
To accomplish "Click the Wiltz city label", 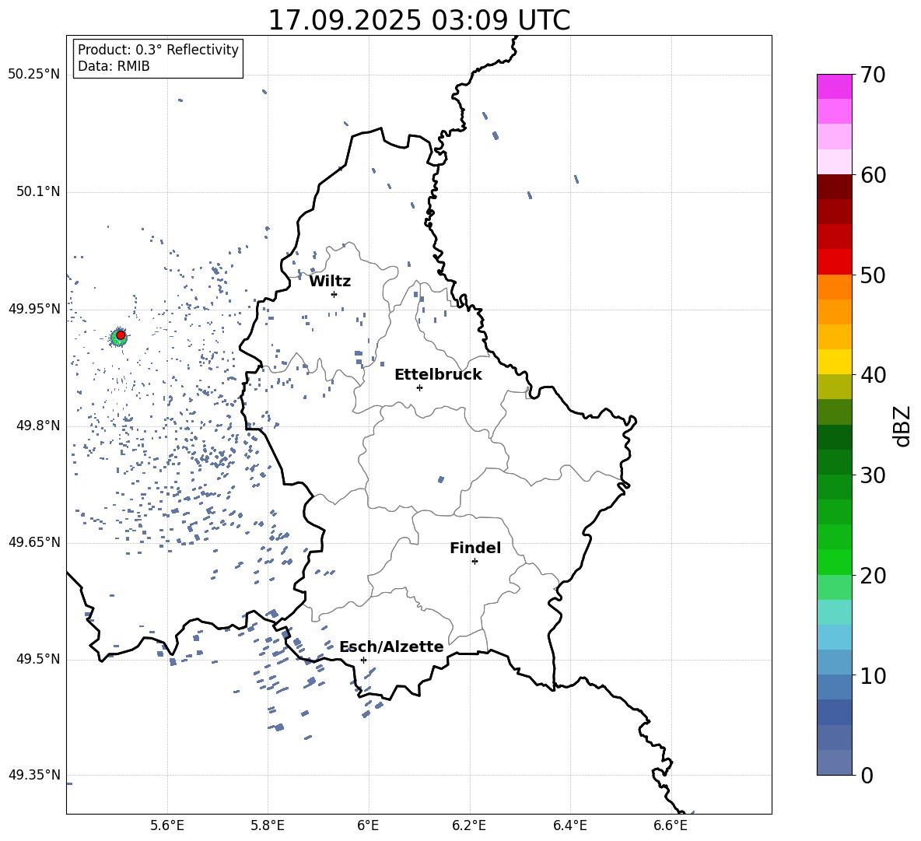I will [330, 282].
